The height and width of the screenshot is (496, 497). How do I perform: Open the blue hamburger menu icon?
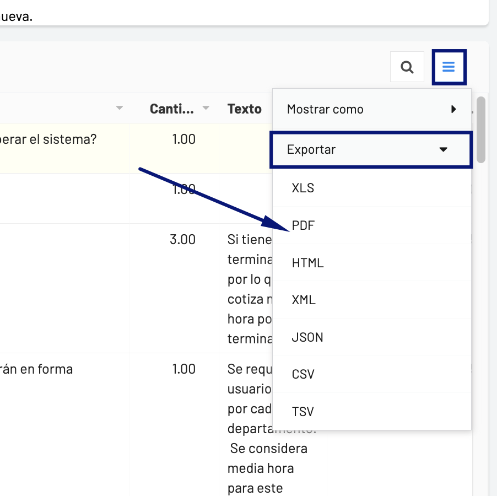point(449,67)
